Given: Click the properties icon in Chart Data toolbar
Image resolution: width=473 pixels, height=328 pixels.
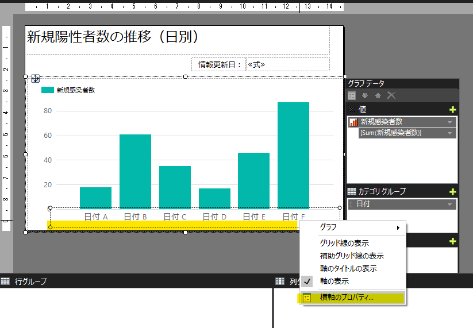Looking at the screenshot, I should click(x=352, y=95).
